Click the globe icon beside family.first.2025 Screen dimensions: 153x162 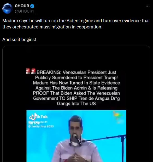coord(30,126)
